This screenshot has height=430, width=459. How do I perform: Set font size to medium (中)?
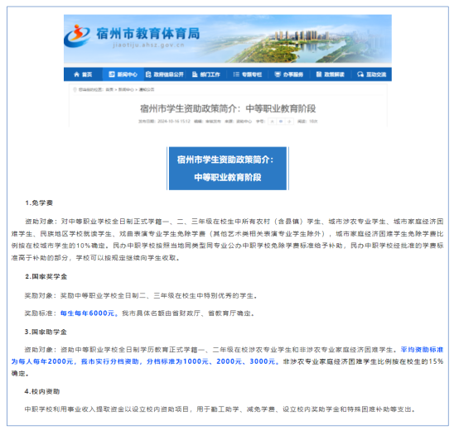pos(281,122)
